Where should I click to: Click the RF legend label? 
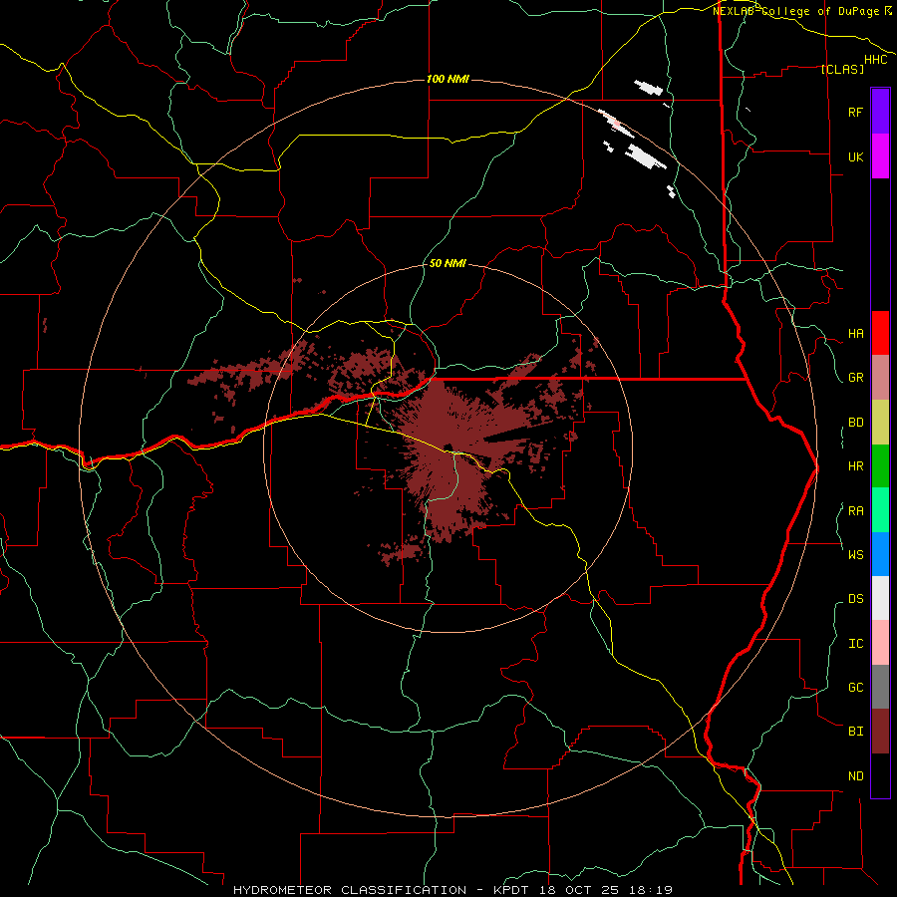click(x=855, y=112)
